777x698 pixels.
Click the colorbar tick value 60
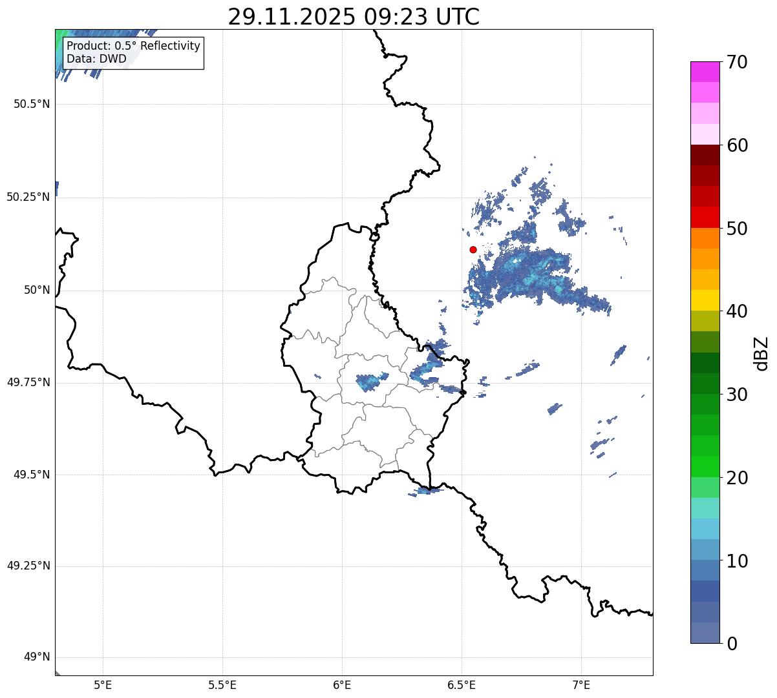point(737,145)
